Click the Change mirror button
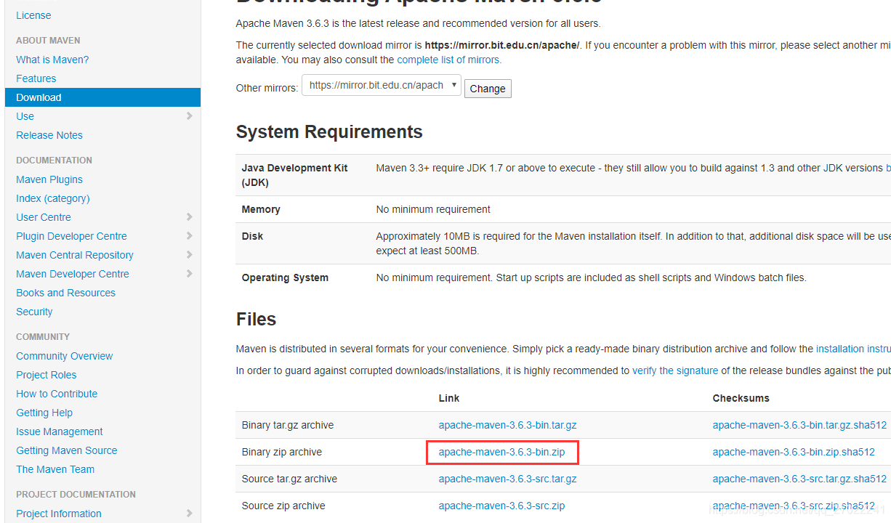The image size is (891, 523). (488, 89)
